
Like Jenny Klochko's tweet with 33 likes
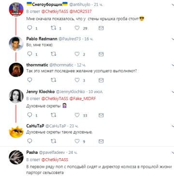[x=77, y=115]
